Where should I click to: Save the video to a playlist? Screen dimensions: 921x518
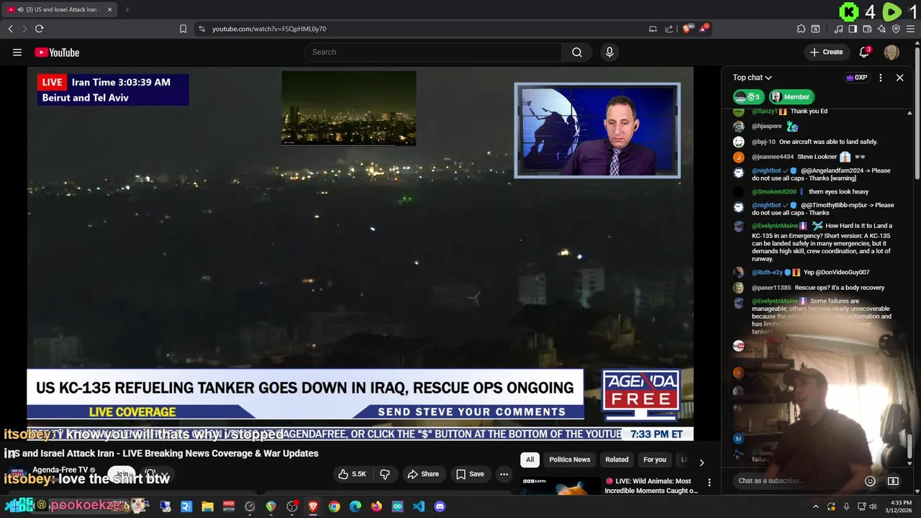470,474
